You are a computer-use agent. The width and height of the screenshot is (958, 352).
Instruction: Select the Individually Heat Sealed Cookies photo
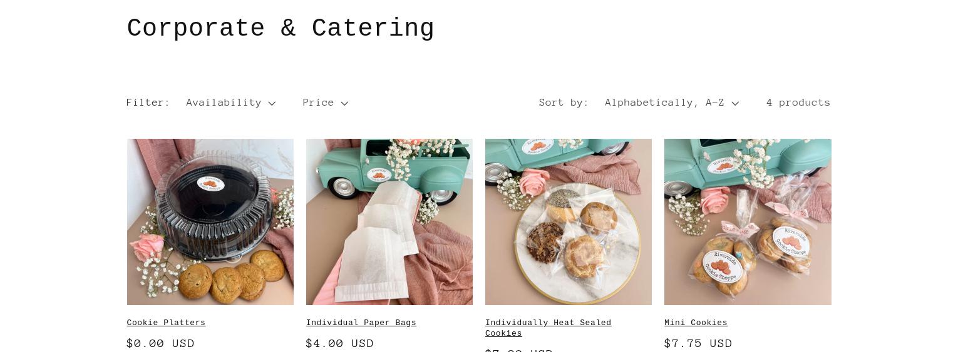point(569,222)
